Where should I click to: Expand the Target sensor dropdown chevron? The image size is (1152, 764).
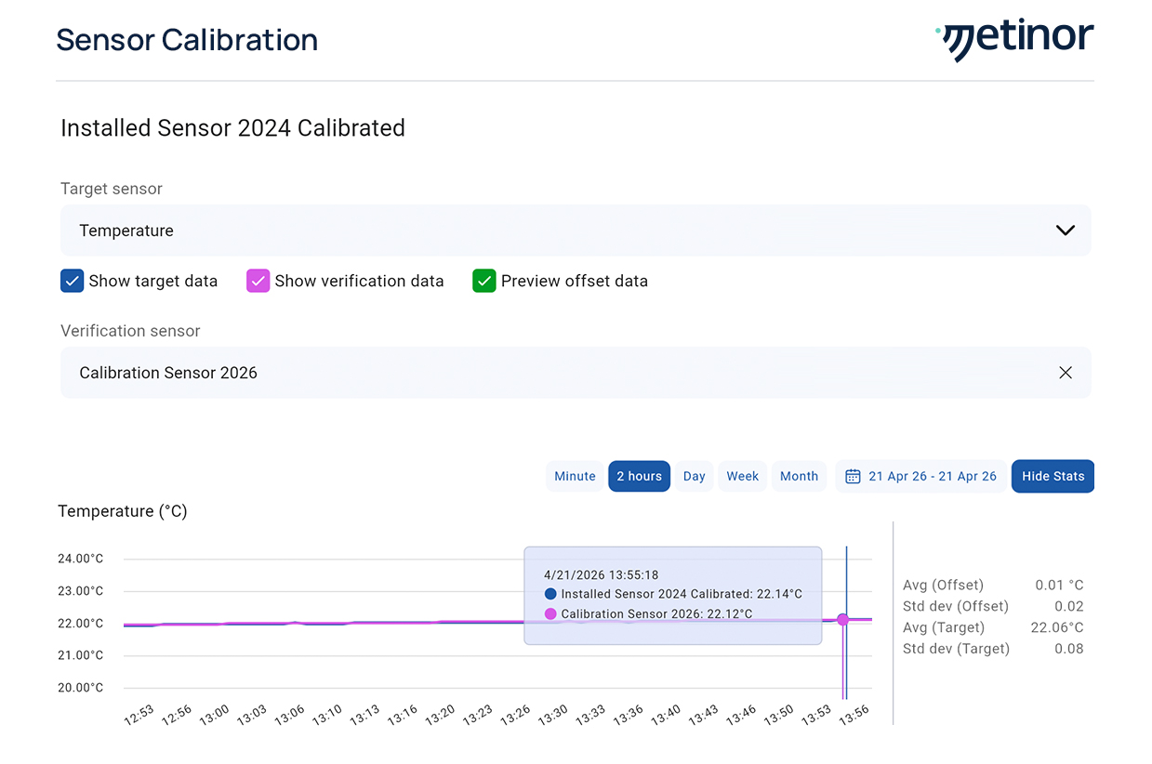click(1066, 231)
